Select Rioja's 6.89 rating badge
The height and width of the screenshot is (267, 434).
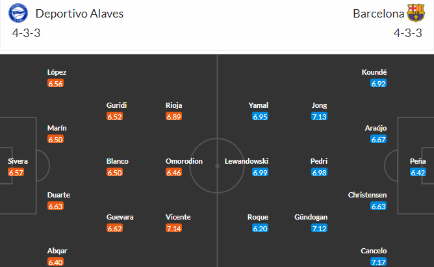(x=173, y=116)
